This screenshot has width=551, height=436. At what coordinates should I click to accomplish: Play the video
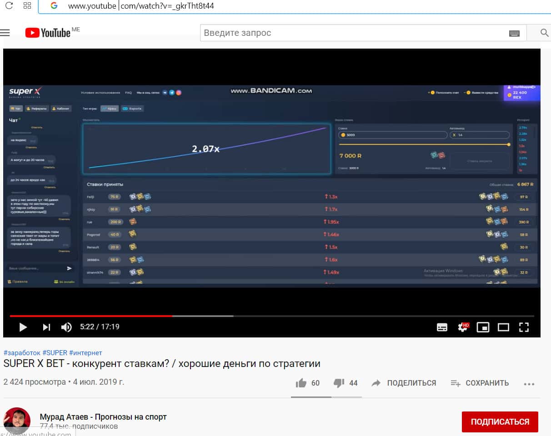coord(23,327)
